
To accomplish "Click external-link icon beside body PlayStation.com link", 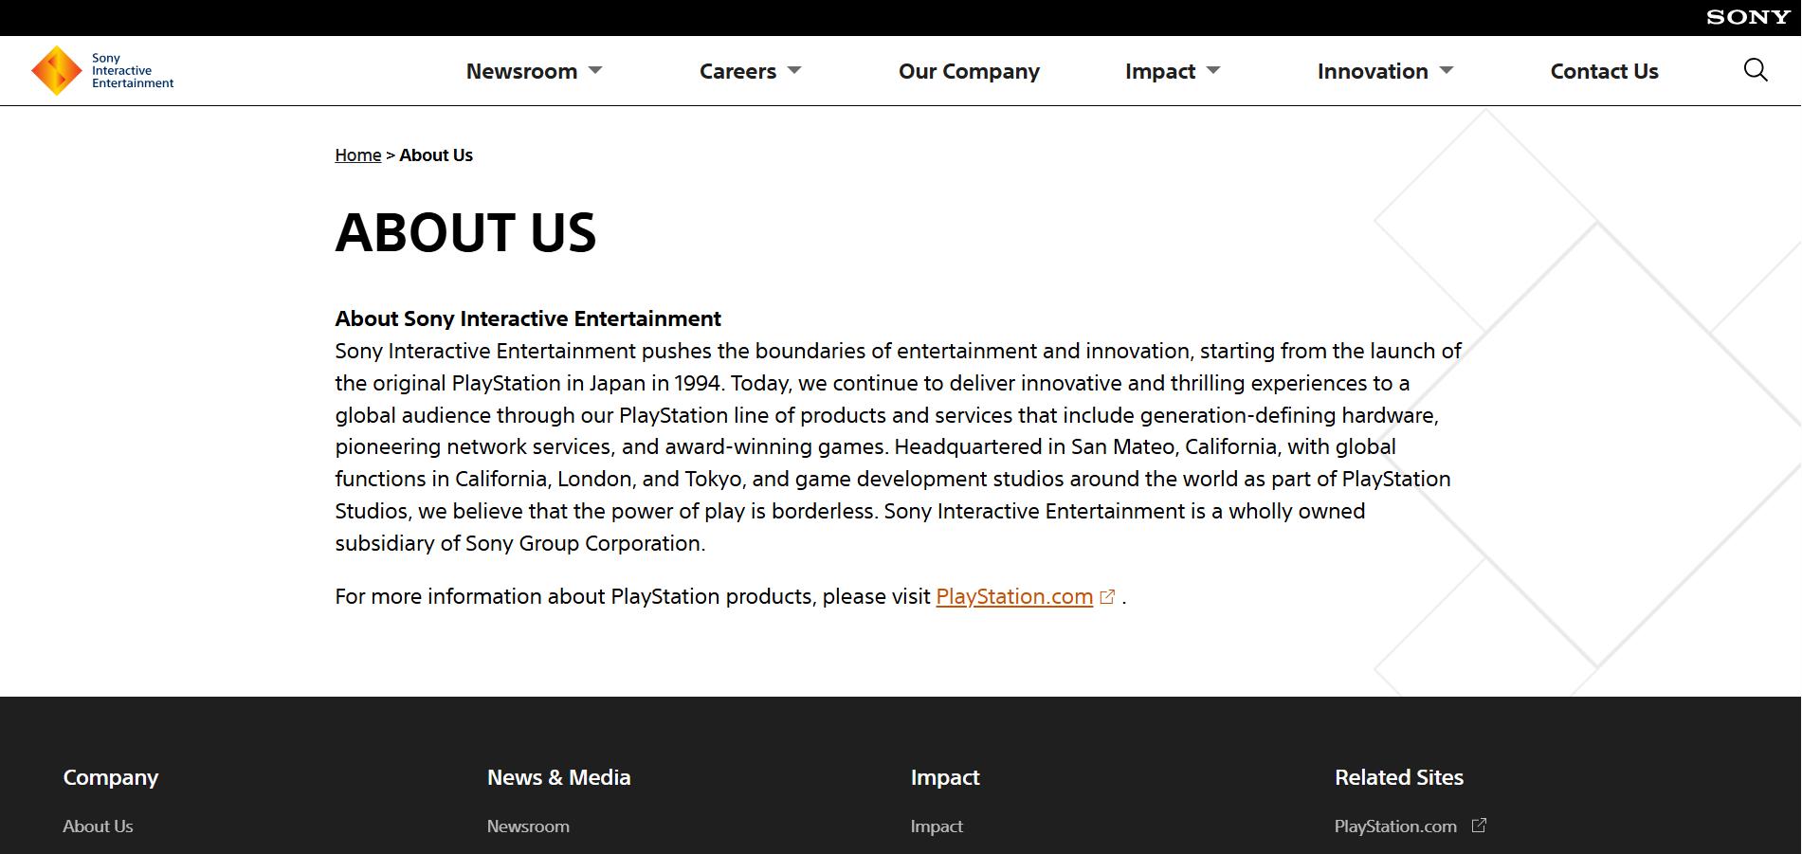I will click(x=1107, y=597).
